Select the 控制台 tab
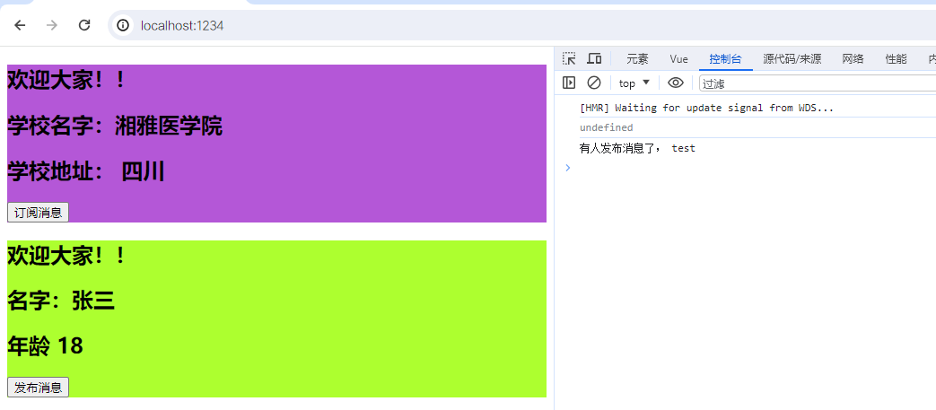The width and height of the screenshot is (936, 410). pos(725,59)
